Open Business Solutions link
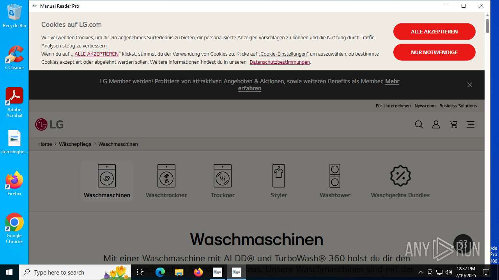 click(458, 106)
